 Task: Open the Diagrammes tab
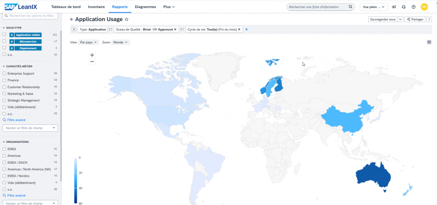(x=145, y=7)
